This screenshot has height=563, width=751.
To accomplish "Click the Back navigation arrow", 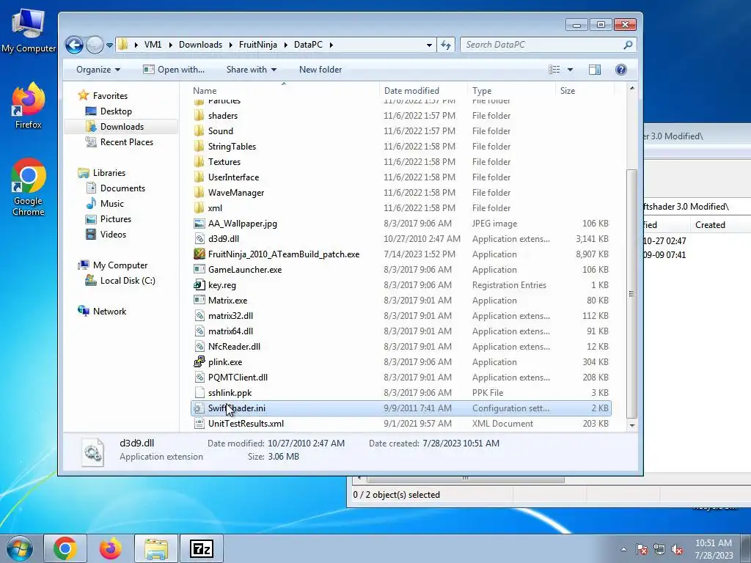I will pyautogui.click(x=74, y=45).
